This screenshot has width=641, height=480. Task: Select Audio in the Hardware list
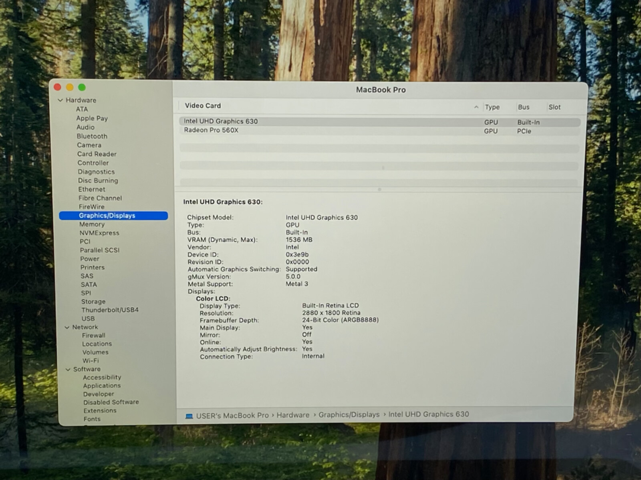(x=85, y=127)
